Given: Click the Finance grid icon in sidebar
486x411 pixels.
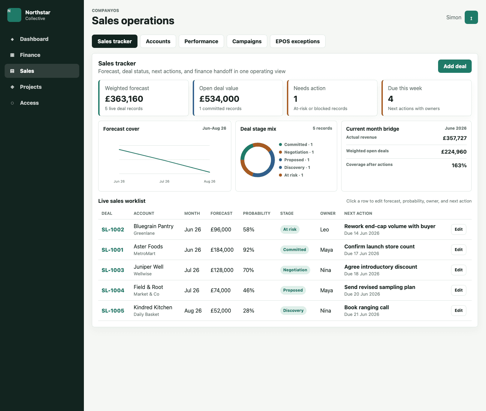Looking at the screenshot, I should [x=12, y=55].
